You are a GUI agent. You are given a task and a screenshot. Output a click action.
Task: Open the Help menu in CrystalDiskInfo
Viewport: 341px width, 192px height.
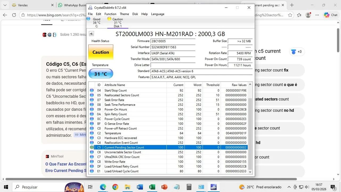tap(144, 14)
